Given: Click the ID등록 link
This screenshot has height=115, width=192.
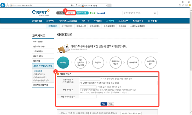Looking at the screenshot, I should [70, 13].
